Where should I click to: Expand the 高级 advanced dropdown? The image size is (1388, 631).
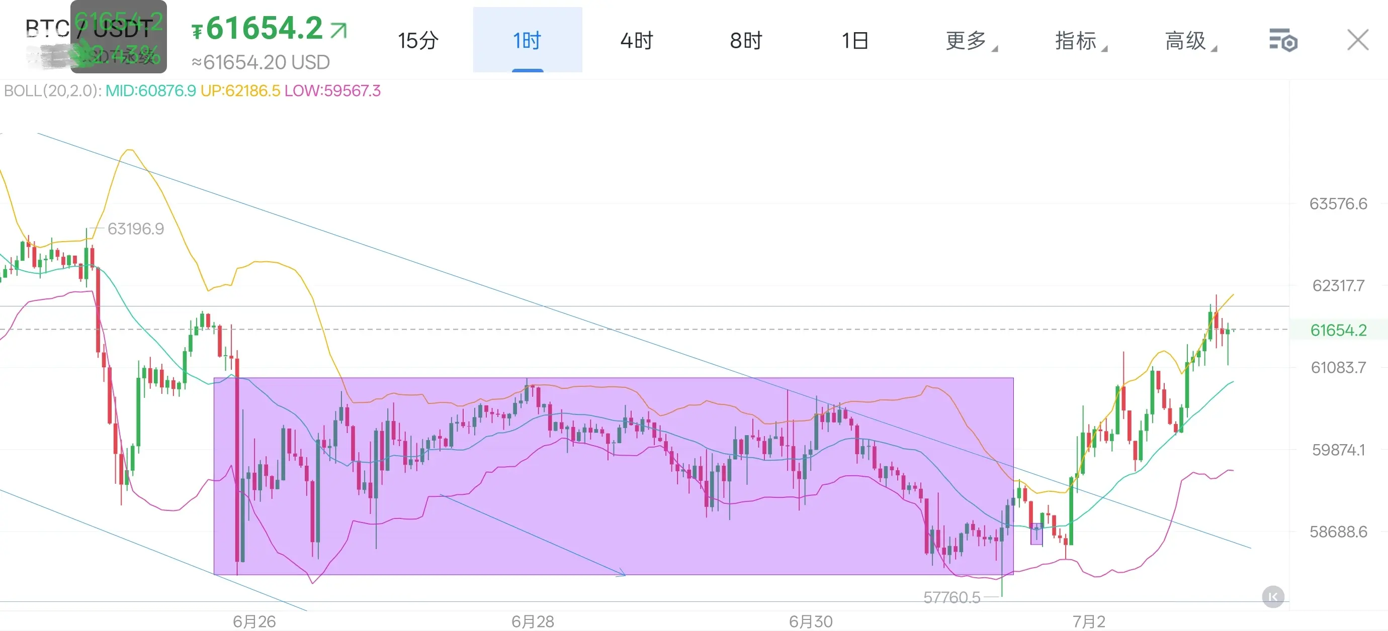point(1190,40)
